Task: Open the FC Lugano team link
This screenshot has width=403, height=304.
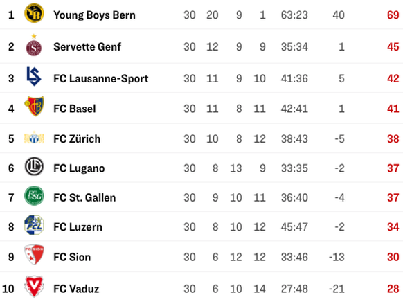Action: pyautogui.click(x=79, y=168)
